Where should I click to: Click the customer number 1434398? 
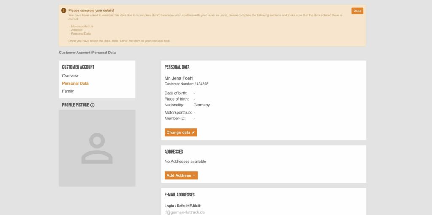[x=201, y=84]
